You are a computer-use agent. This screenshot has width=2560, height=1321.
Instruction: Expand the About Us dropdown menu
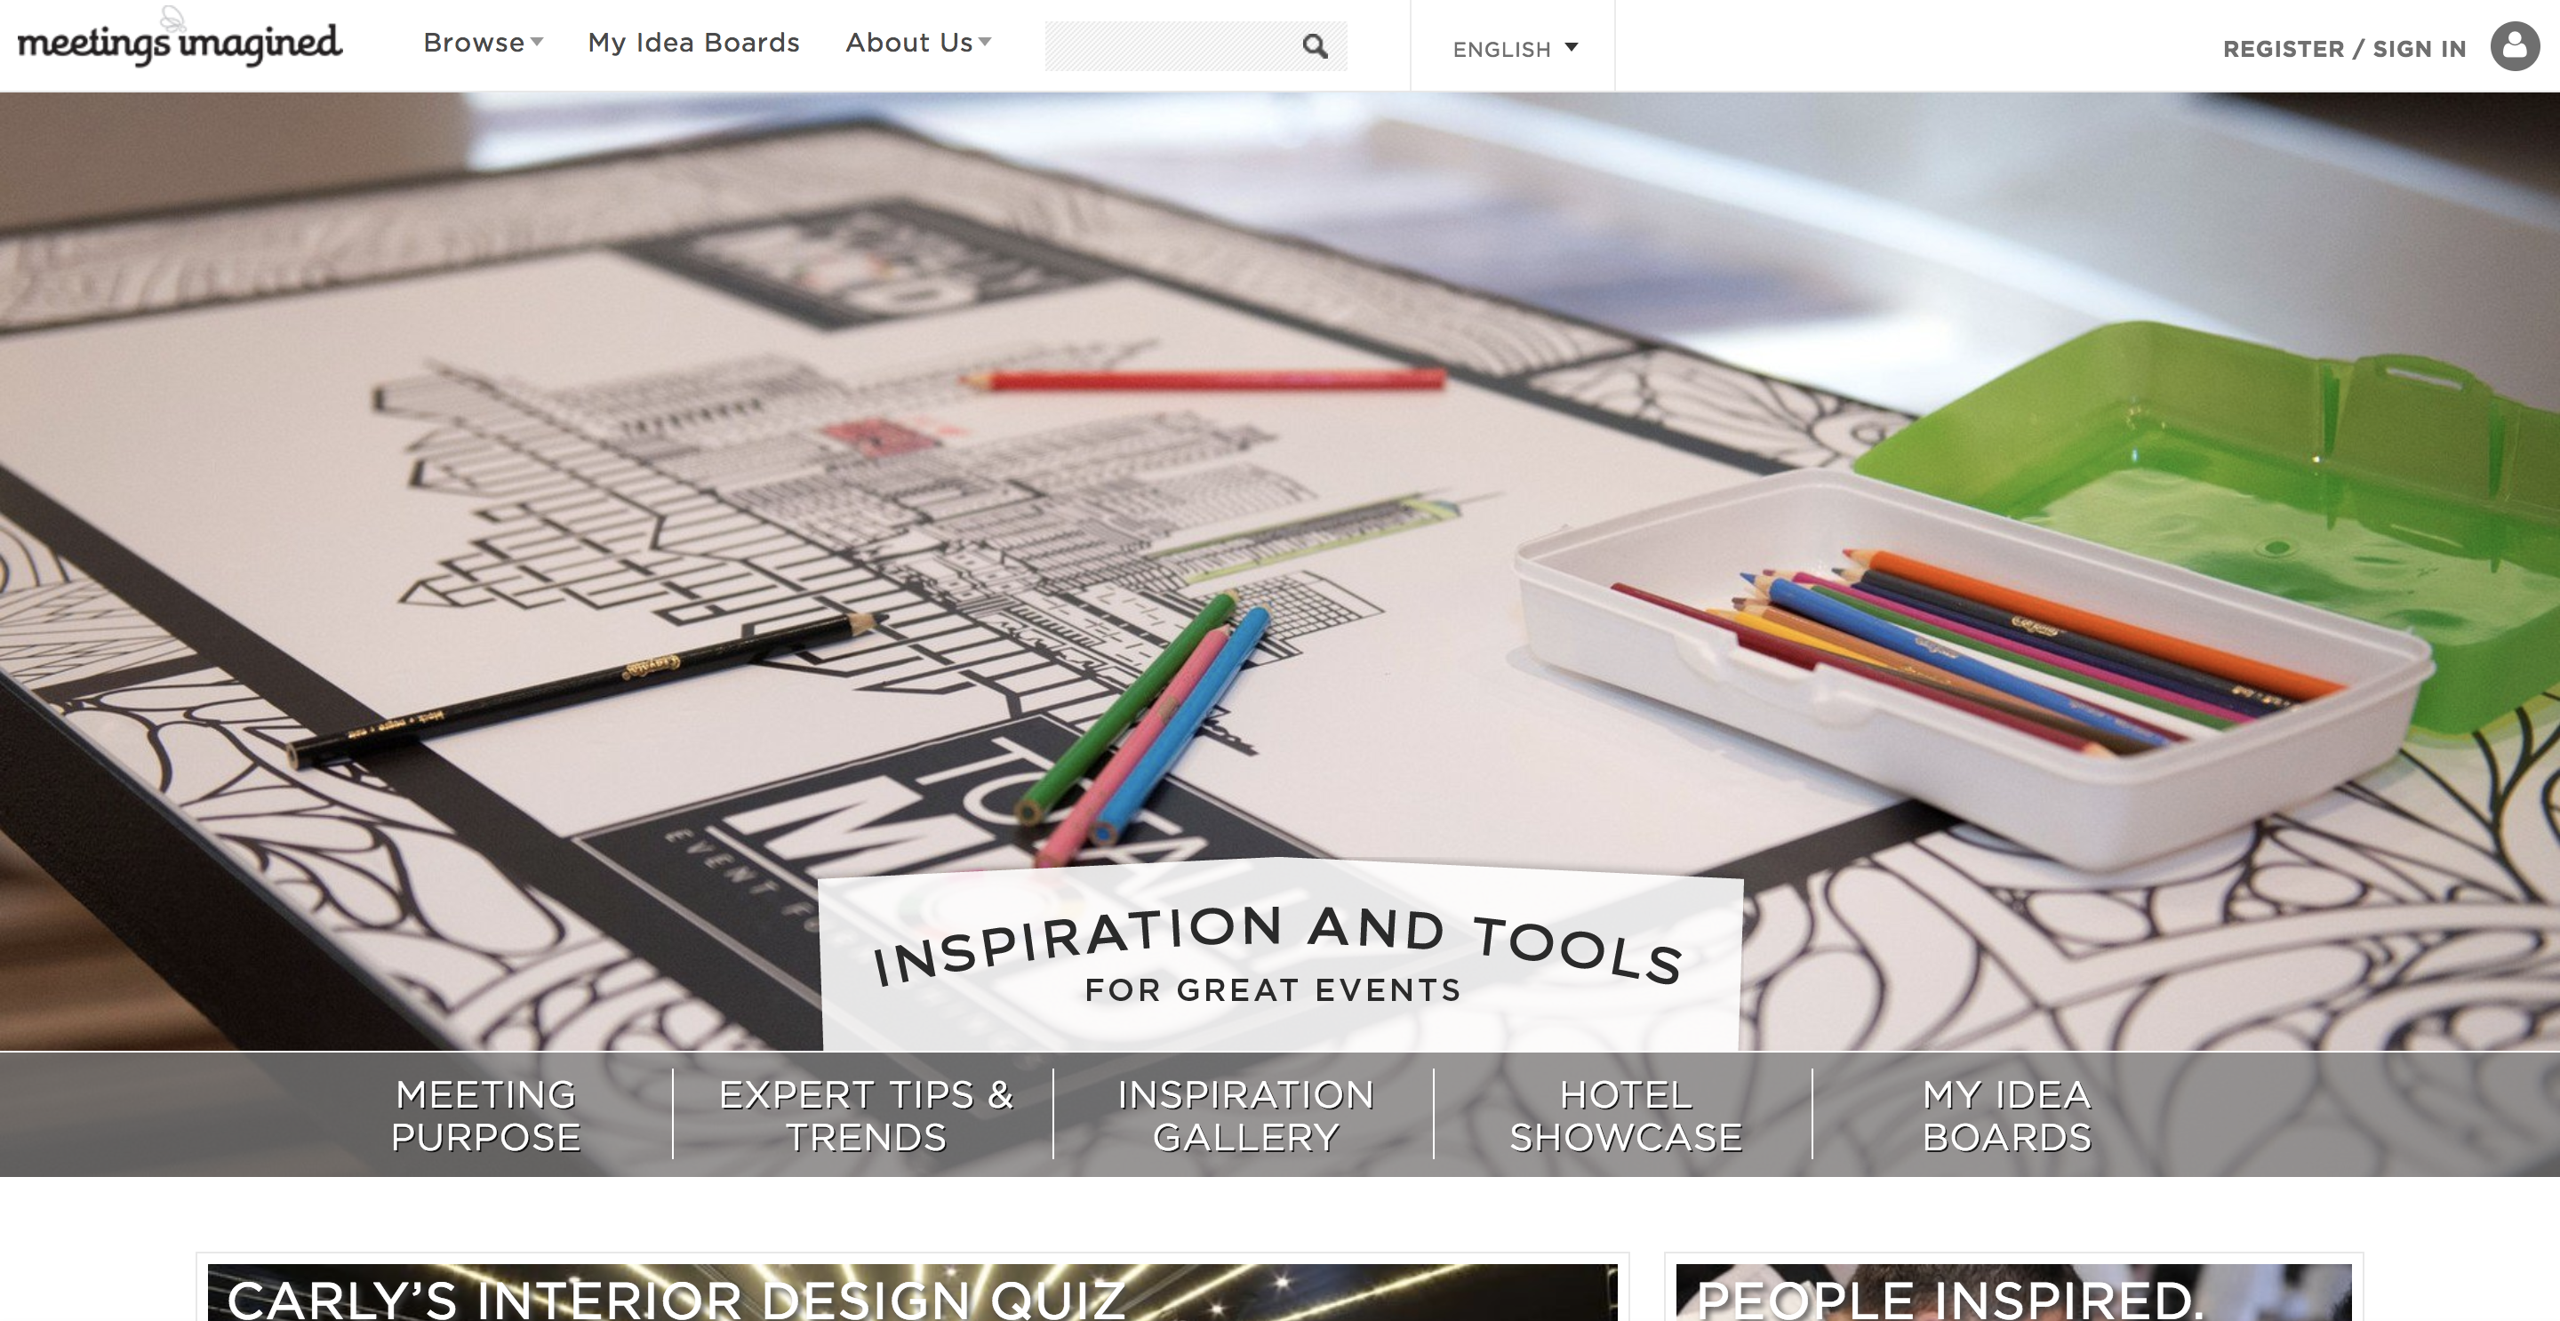tap(918, 43)
